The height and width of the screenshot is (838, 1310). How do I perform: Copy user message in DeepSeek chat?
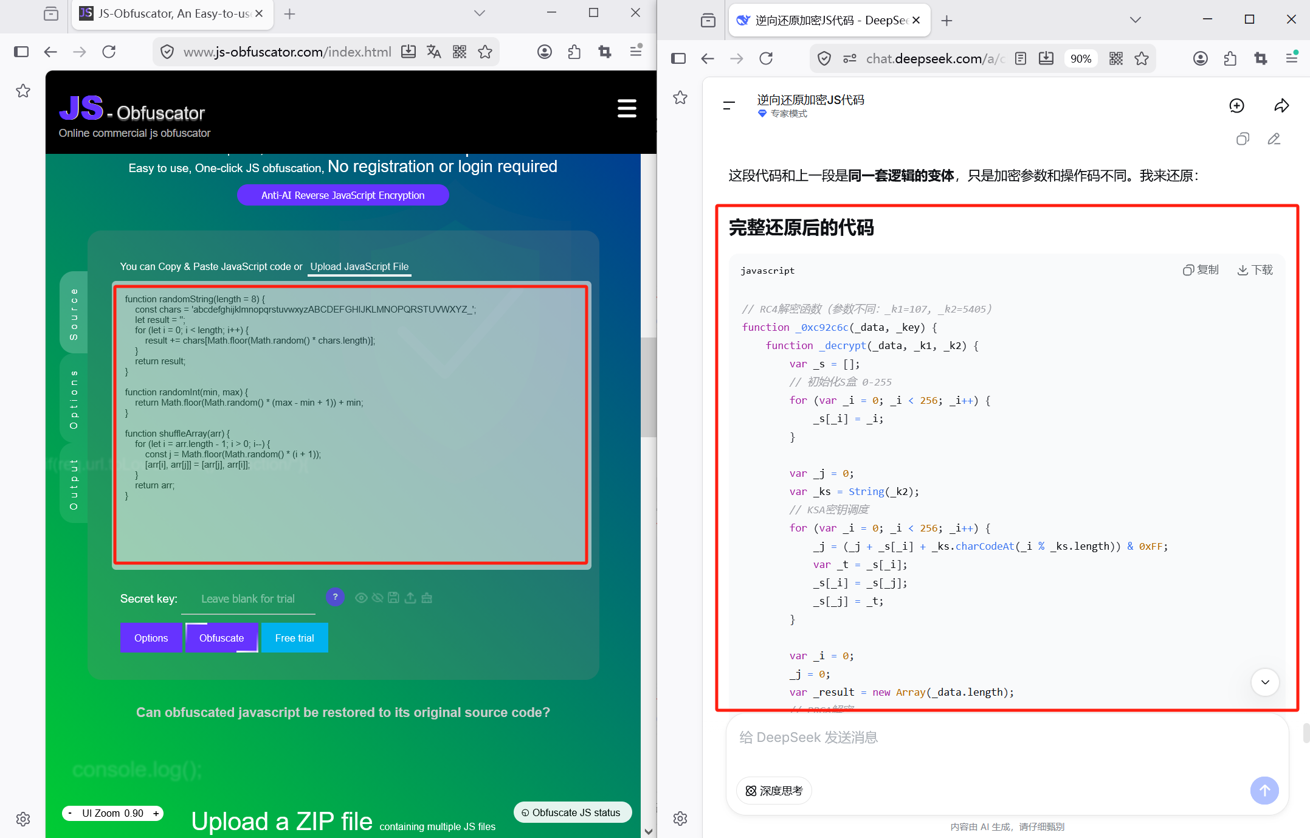pos(1243,139)
